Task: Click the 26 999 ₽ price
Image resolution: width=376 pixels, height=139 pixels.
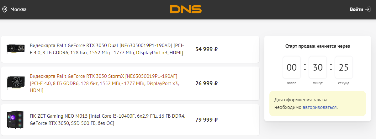Action: (206, 83)
